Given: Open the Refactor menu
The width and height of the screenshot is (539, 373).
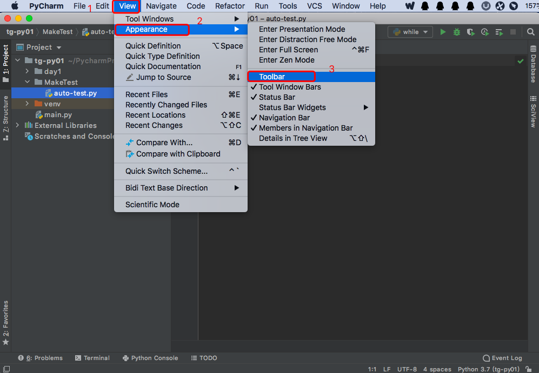Looking at the screenshot, I should coord(230,6).
